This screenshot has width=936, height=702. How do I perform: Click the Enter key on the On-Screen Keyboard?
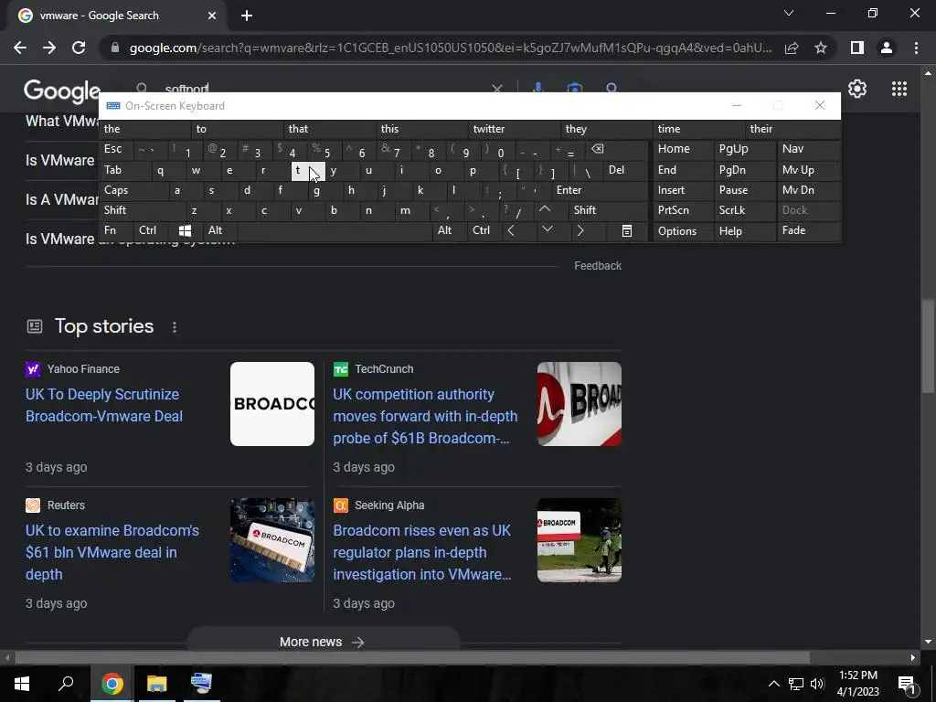tap(599, 190)
